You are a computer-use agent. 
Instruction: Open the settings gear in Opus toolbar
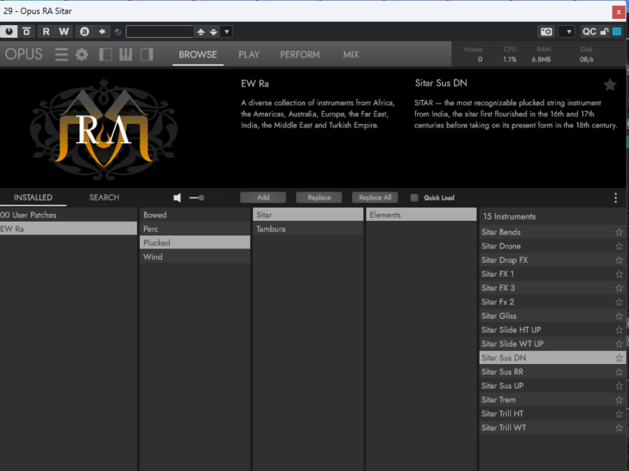click(x=82, y=54)
